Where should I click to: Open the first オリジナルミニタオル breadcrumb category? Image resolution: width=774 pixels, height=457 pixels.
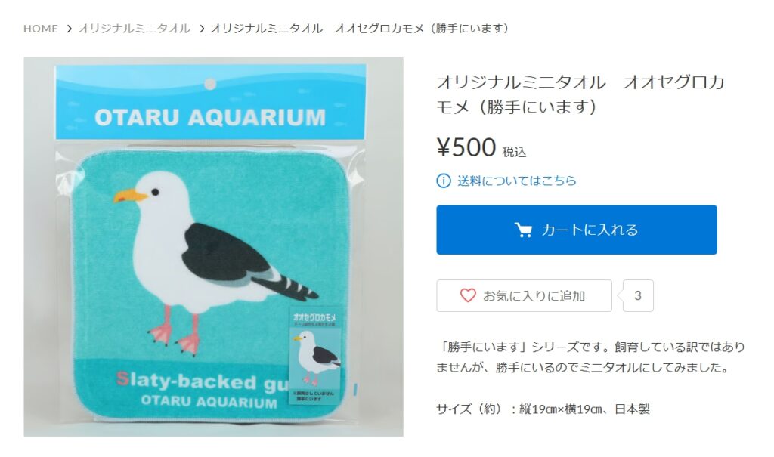(x=135, y=29)
